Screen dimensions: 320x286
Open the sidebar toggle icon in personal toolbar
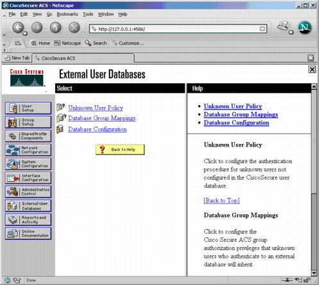point(18,44)
